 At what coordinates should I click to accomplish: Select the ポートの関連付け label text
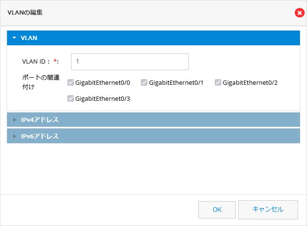(x=40, y=82)
